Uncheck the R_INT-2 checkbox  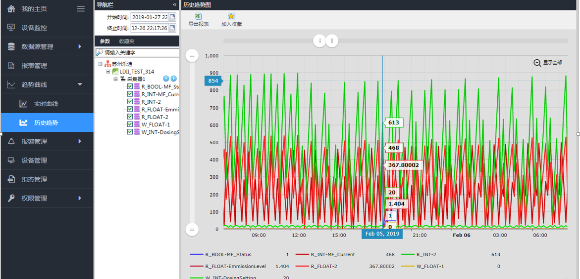[130, 101]
